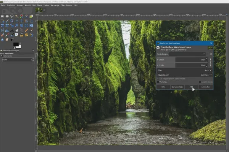
Task: Click the Zurücksetzen button
Action: [x=177, y=87]
